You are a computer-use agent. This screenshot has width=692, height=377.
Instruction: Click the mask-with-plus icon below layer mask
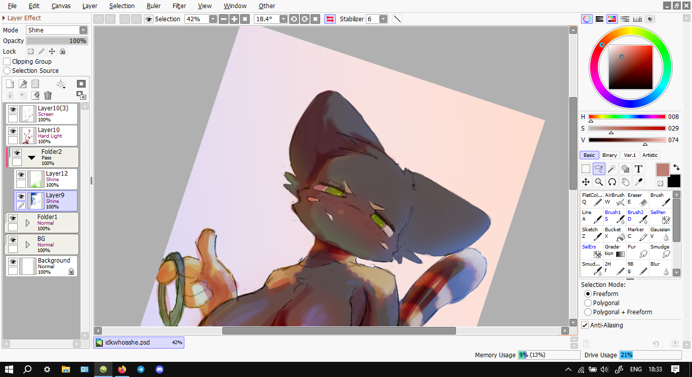(81, 95)
